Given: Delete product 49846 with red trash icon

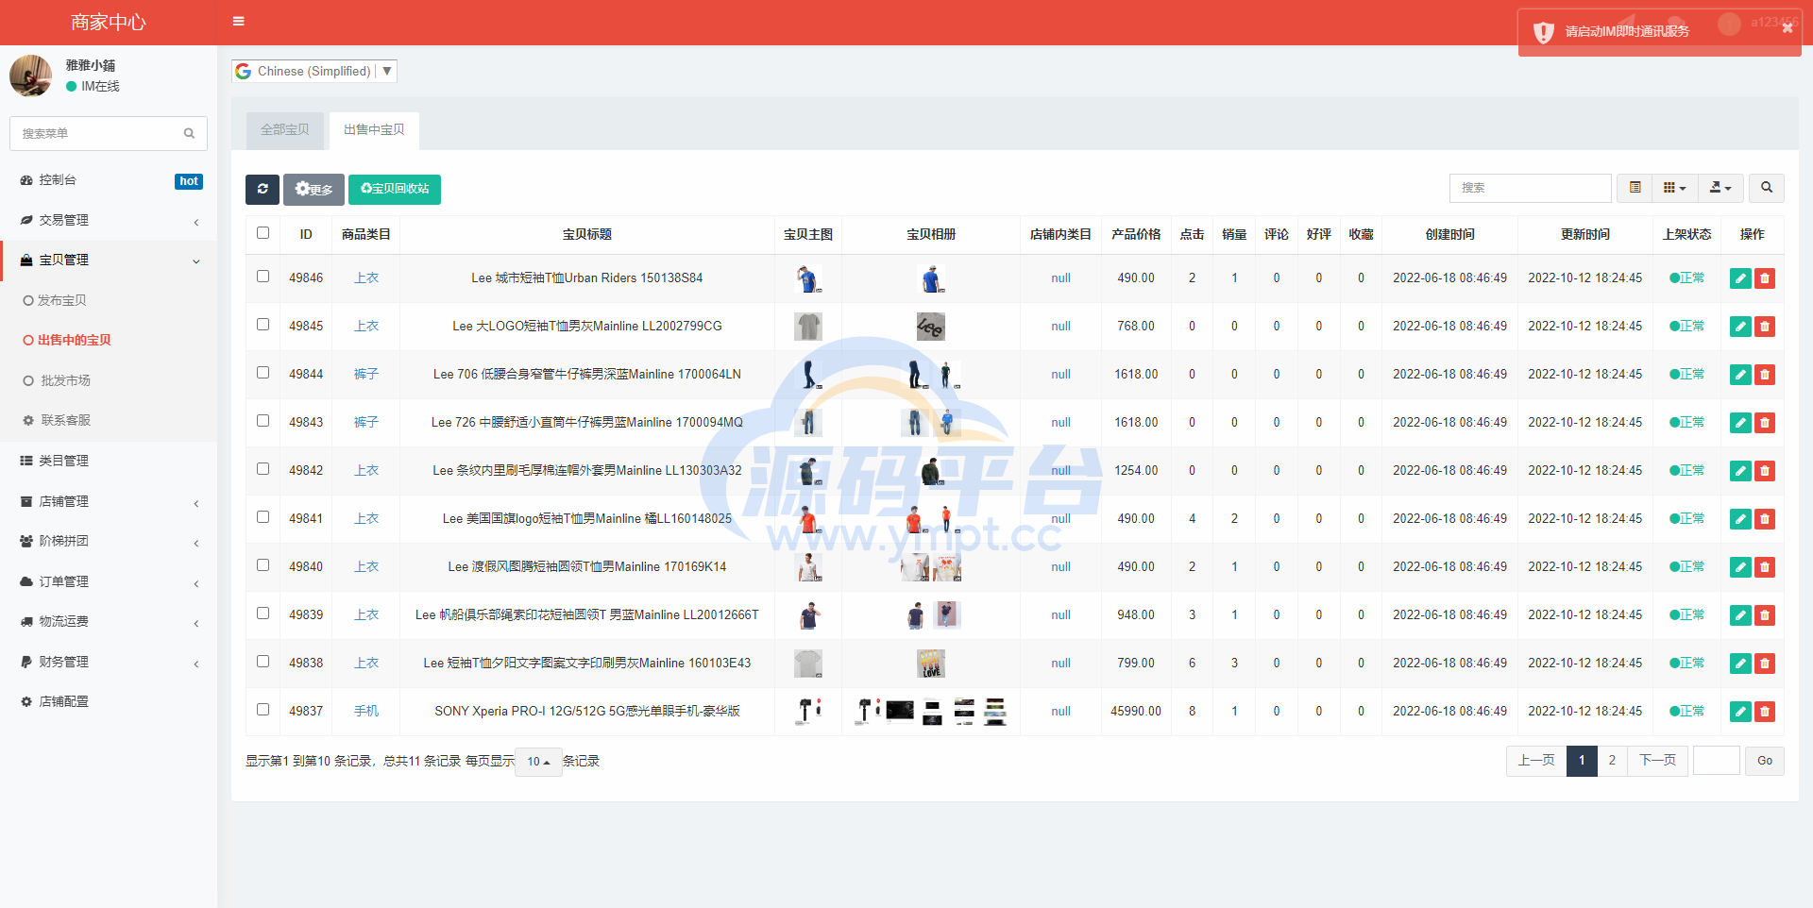Looking at the screenshot, I should tap(1764, 278).
